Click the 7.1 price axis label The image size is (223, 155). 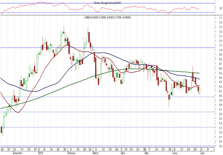tap(221, 46)
